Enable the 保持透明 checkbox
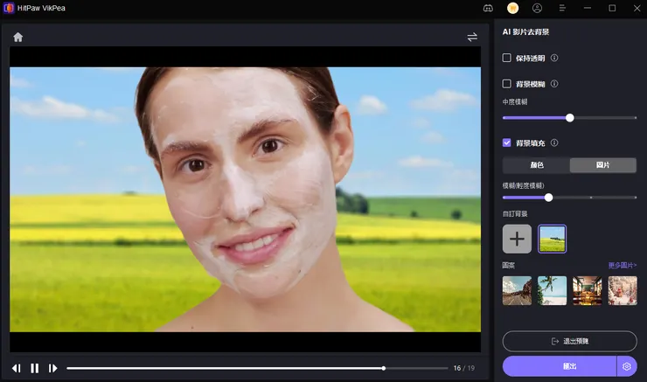This screenshot has width=647, height=382. (507, 58)
